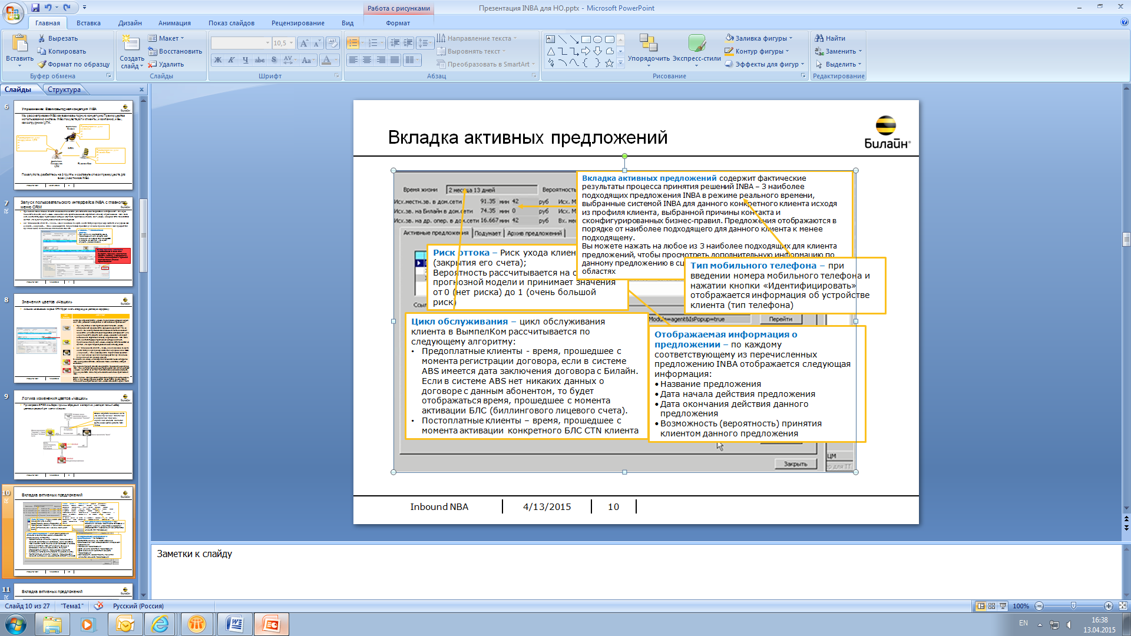1131x636 pixels.
Task: Click Удалить slide button
Action: [166, 64]
